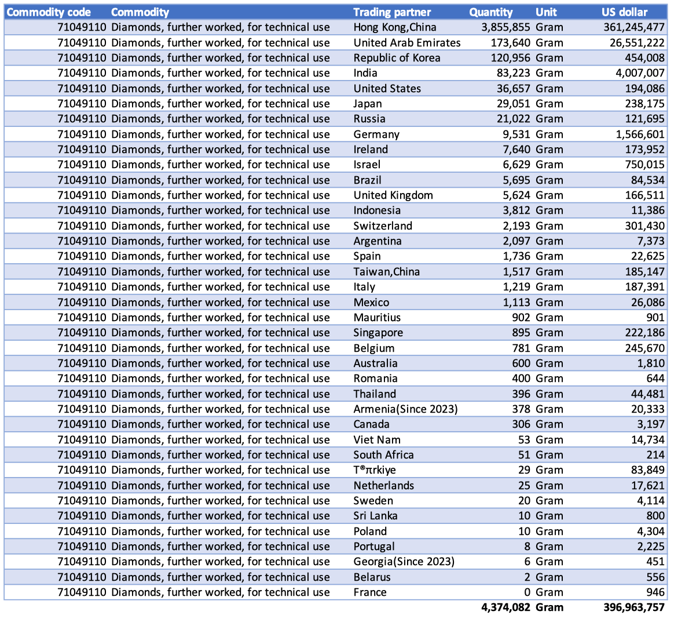Select the South Africa cell
Viewport: 674px width, 619px height.
coord(383,454)
